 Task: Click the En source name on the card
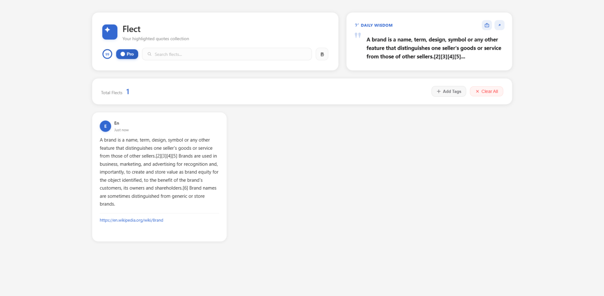(117, 123)
